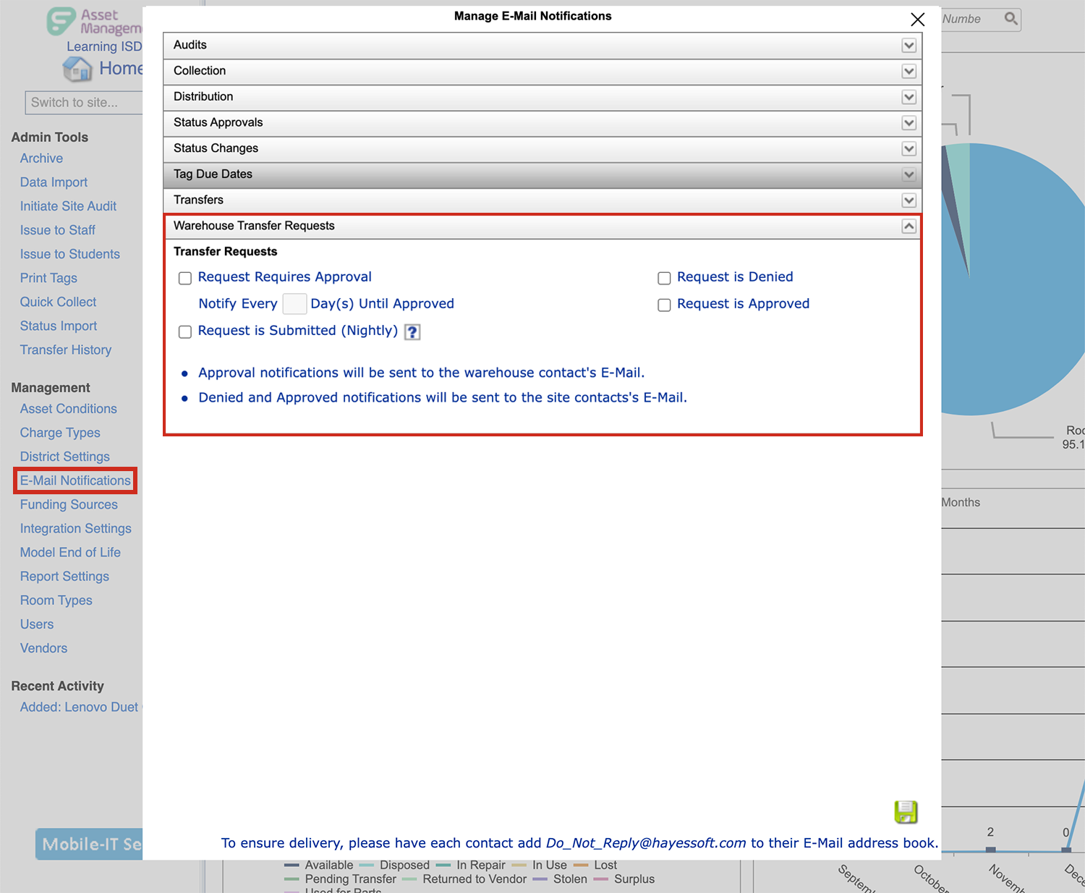This screenshot has height=893, width=1085.
Task: Open Issue to Staff
Action: 57,230
